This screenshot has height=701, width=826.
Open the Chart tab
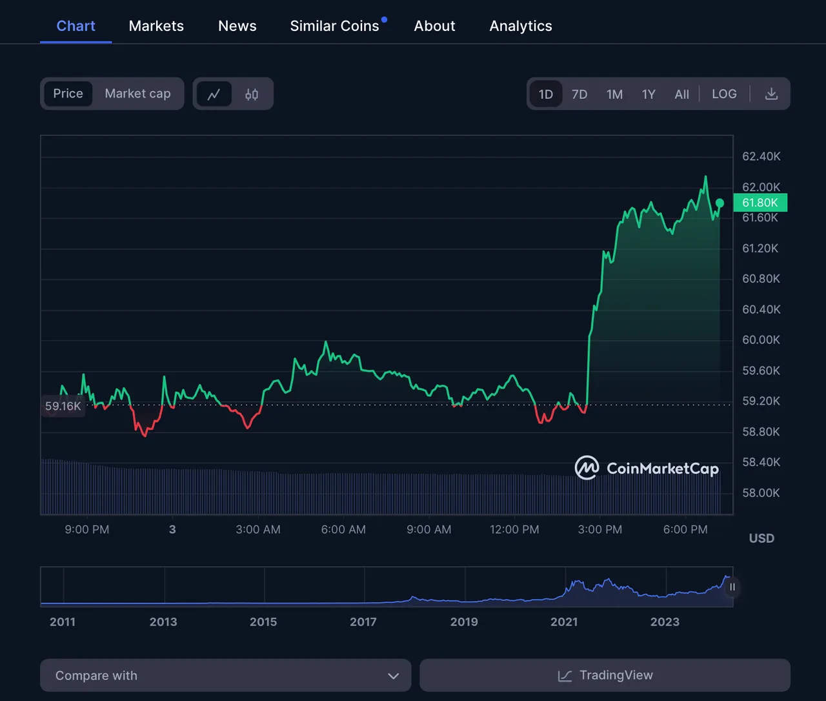point(76,26)
